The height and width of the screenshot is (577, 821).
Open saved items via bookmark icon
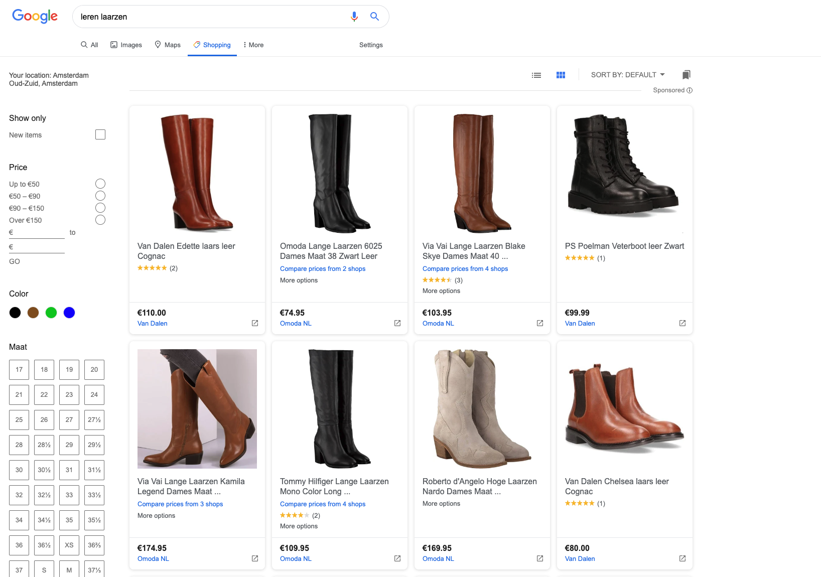pos(686,75)
